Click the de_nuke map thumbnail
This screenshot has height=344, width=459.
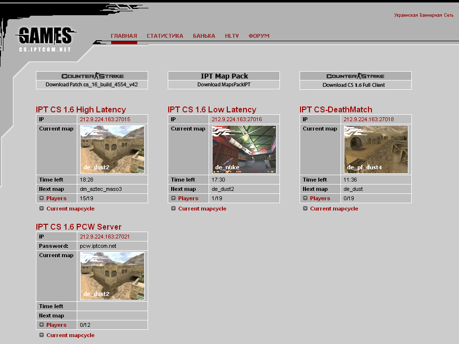(x=244, y=150)
